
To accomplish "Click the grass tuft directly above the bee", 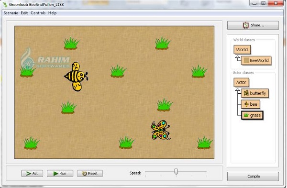I will point(71,43).
